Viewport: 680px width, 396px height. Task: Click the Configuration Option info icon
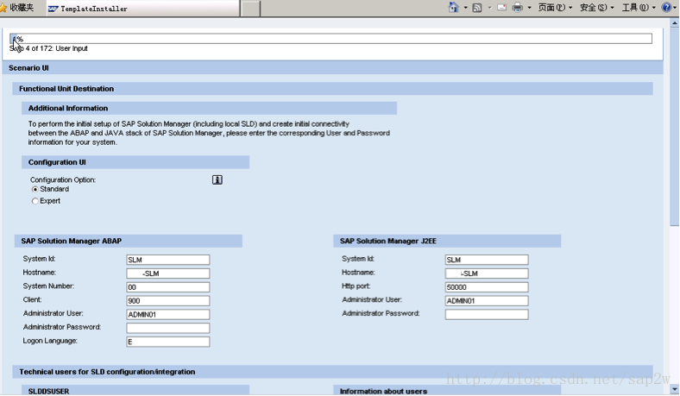217,179
